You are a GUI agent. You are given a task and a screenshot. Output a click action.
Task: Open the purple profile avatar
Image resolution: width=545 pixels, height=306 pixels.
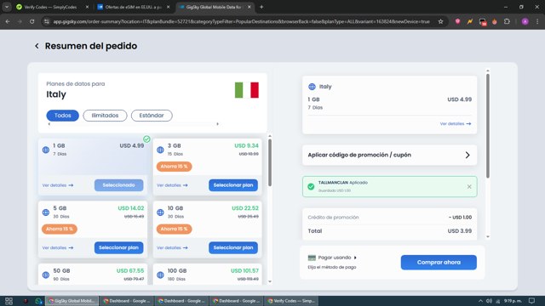525,21
